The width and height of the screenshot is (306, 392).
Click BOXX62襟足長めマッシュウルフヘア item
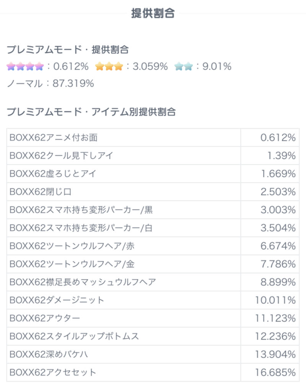(x=83, y=282)
